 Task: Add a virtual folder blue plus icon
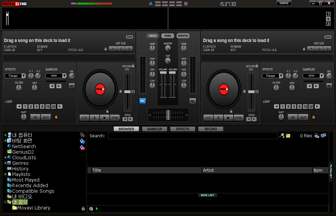82,141
